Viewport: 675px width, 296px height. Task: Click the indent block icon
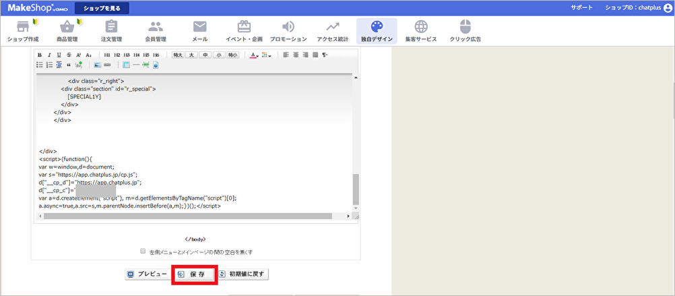coord(59,65)
